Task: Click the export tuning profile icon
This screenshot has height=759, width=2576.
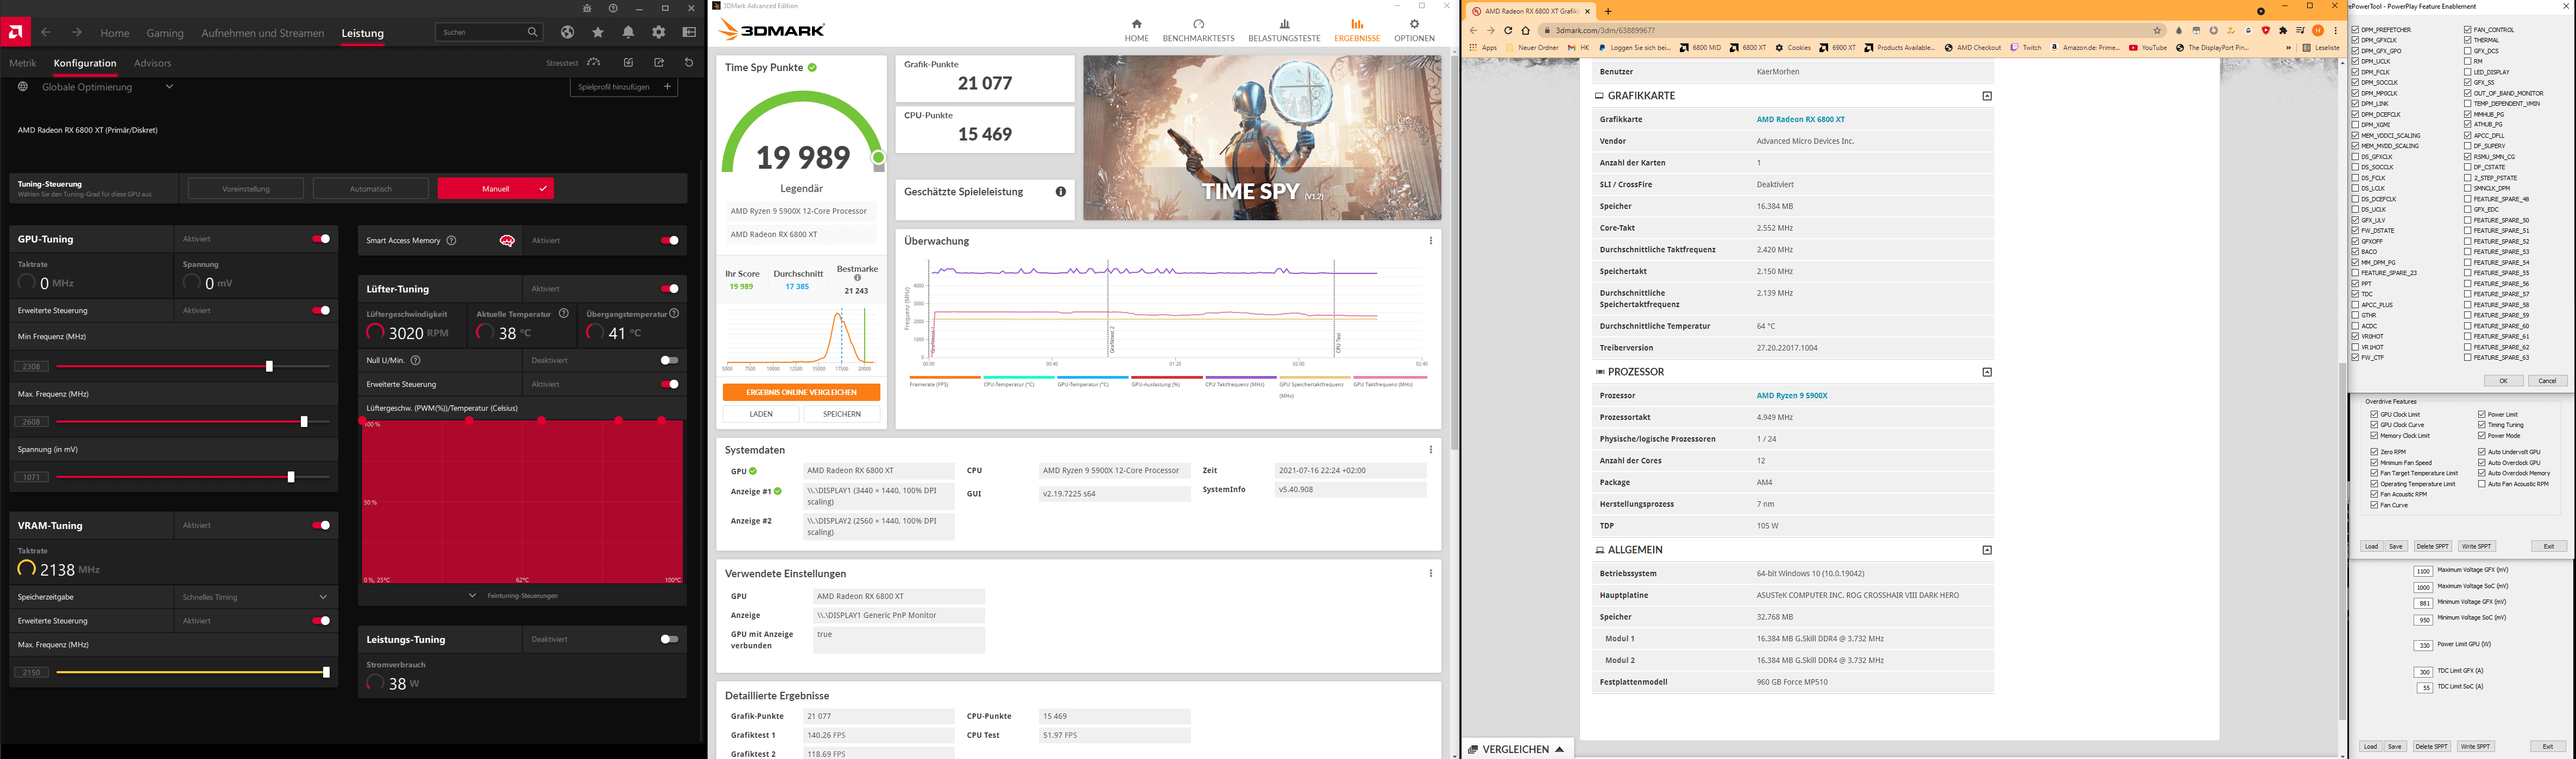Action: pyautogui.click(x=659, y=62)
